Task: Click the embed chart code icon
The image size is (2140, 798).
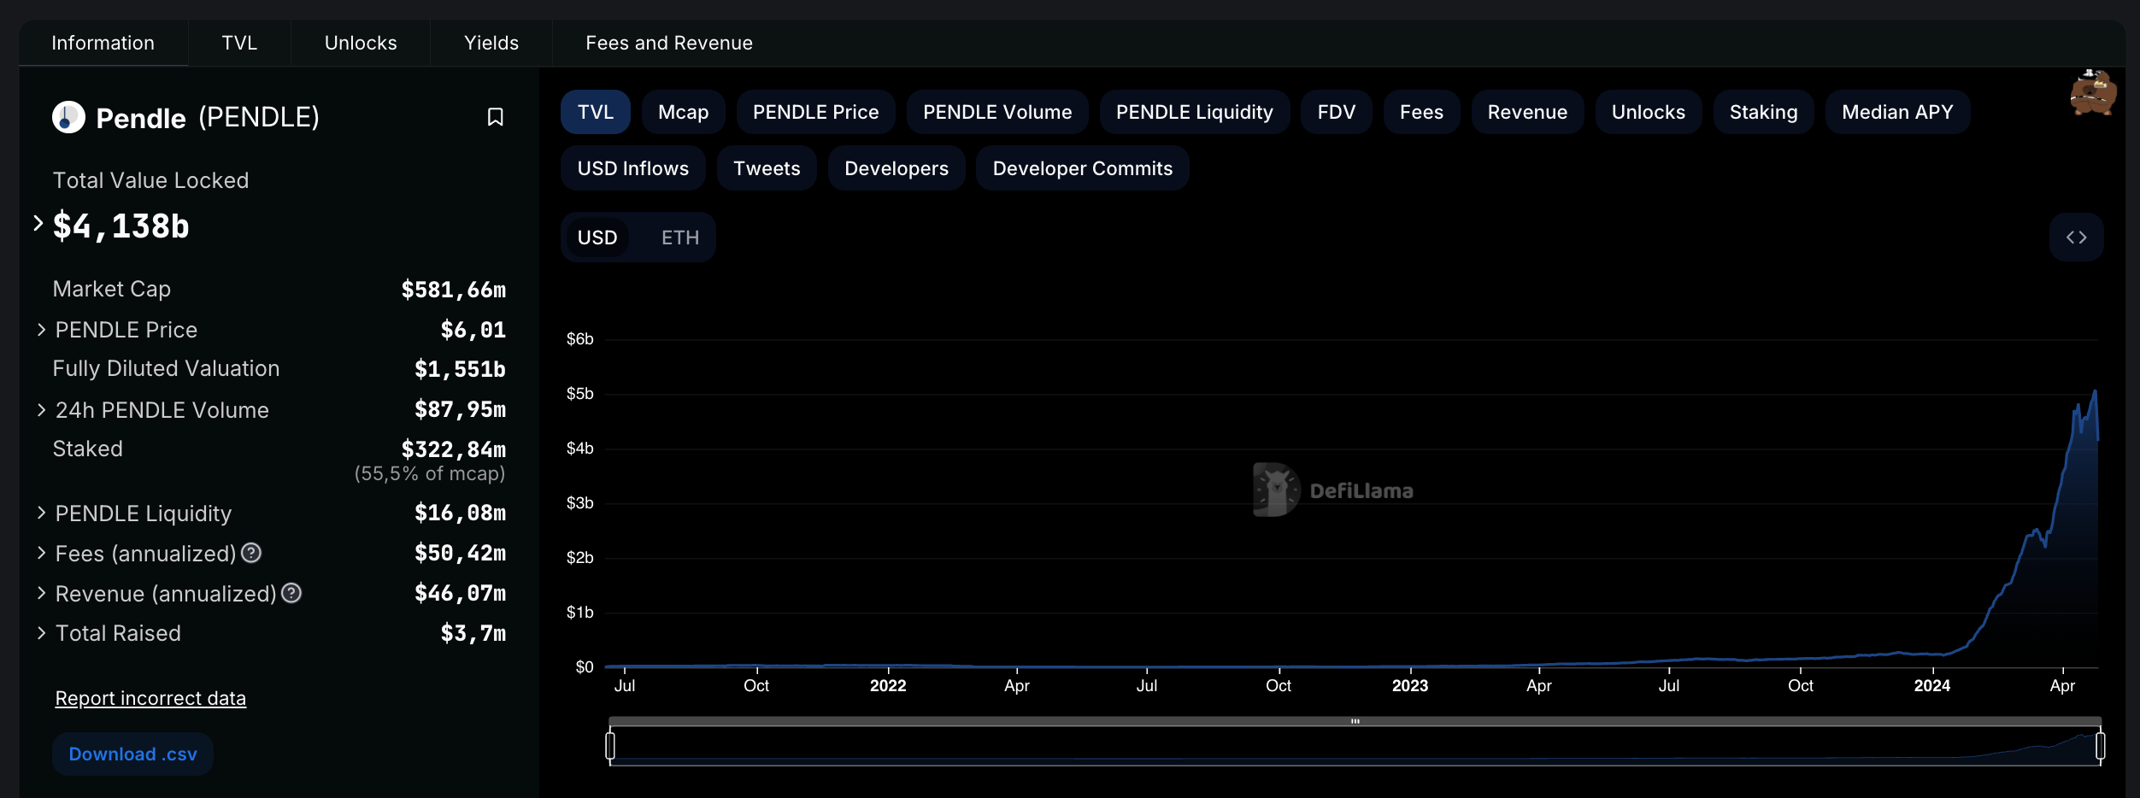Action: tap(2076, 238)
